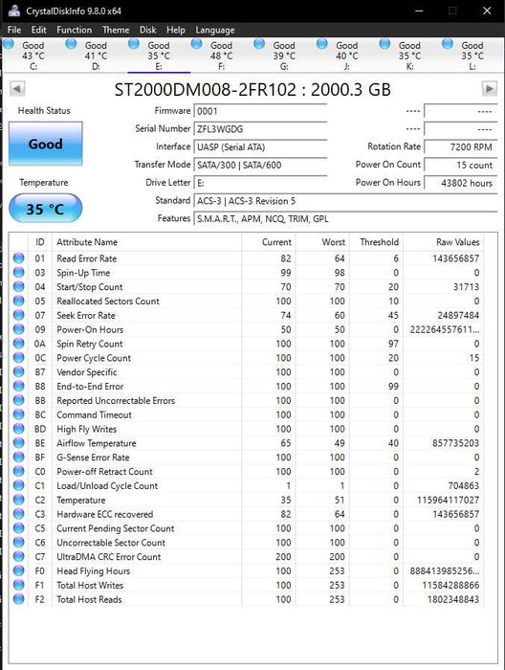Click the Transfer Mode SATA/300 field
This screenshot has width=505, height=670.
pos(260,165)
